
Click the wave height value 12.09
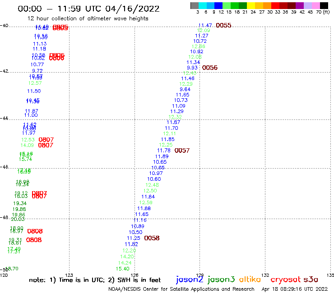(204, 31)
